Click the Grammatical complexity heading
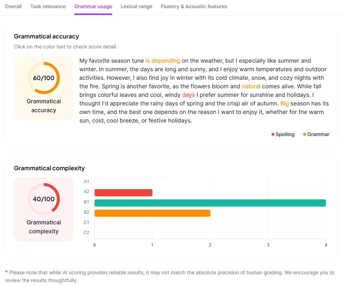The width and height of the screenshot is (343, 286). 49,168
